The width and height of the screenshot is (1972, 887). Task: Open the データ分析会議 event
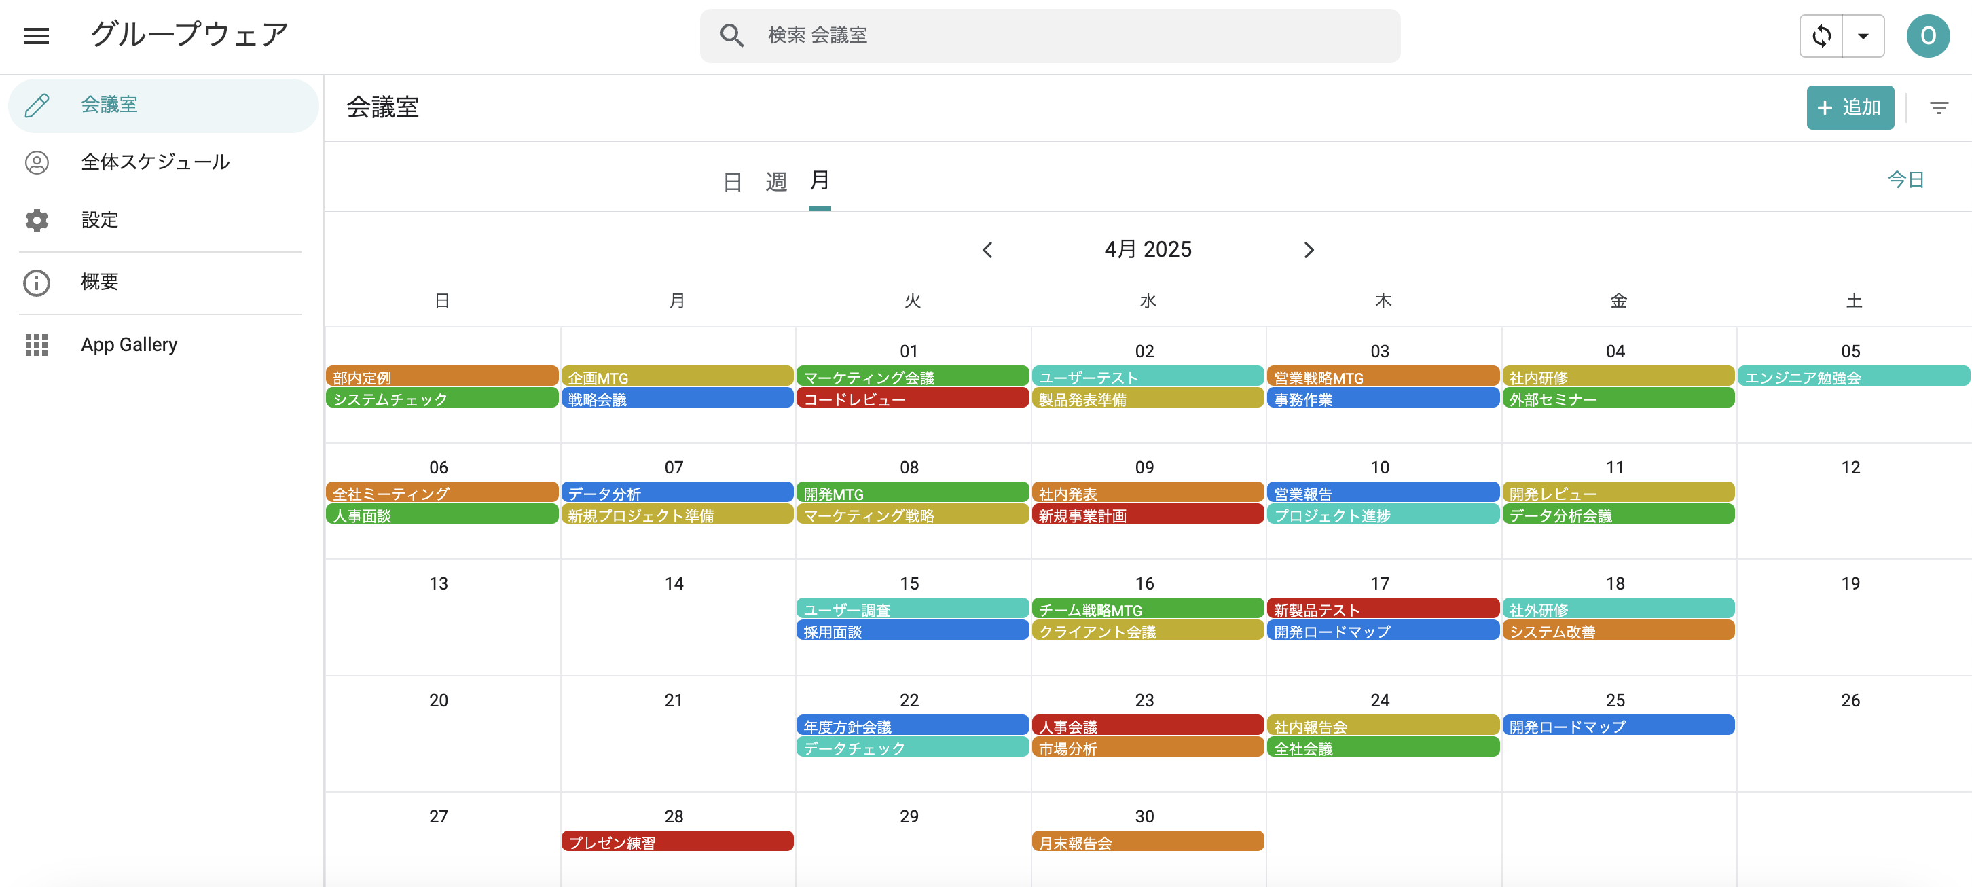coord(1618,515)
